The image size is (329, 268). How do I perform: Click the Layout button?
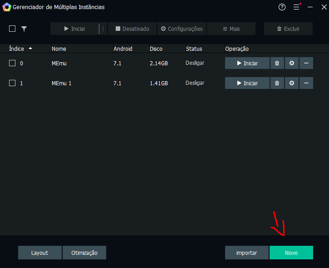(x=40, y=253)
